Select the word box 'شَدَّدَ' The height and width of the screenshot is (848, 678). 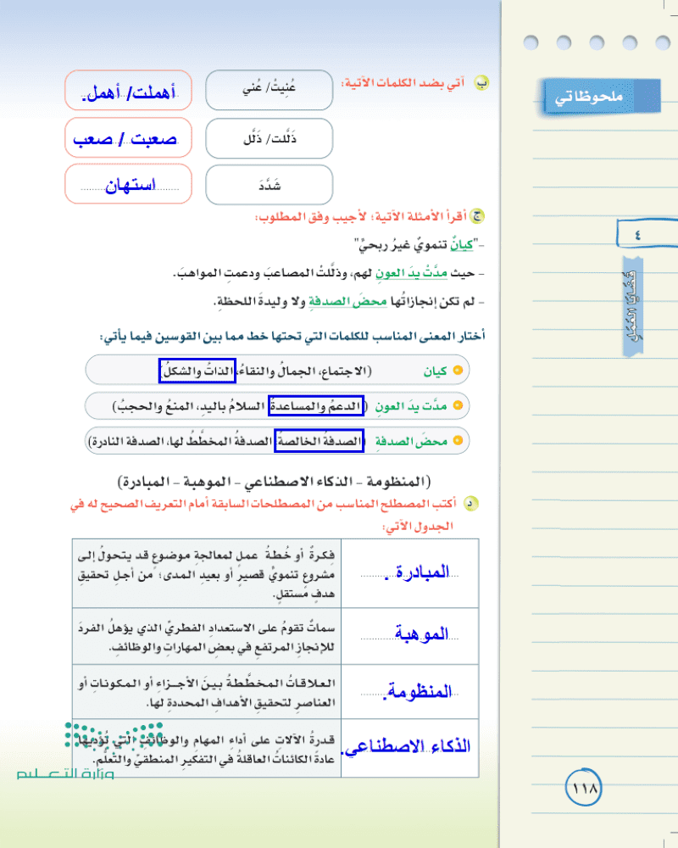[270, 185]
